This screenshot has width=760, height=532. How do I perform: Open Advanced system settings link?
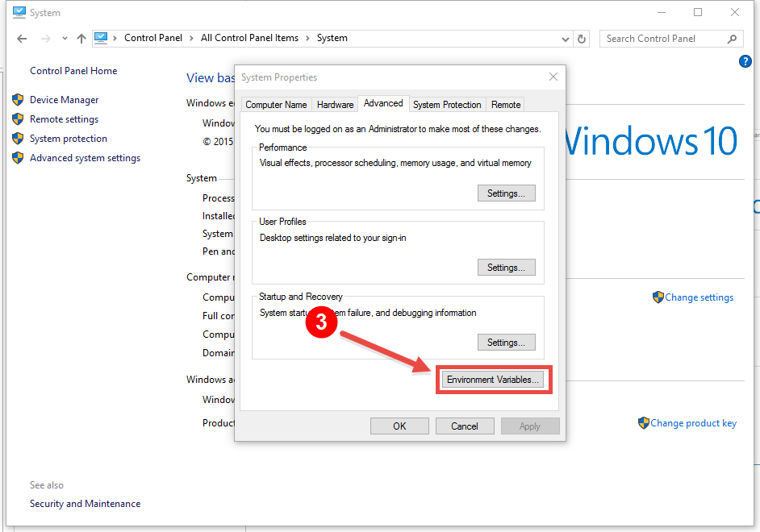(86, 158)
